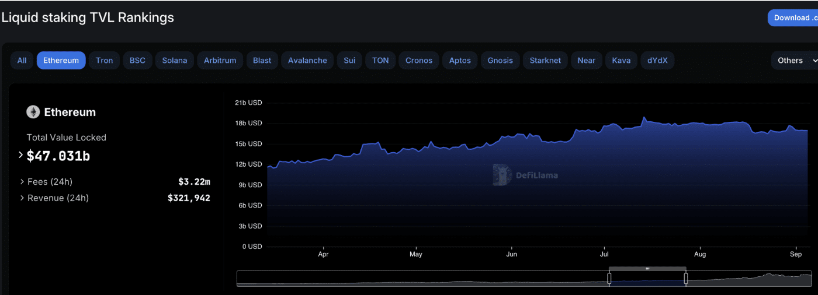Show Avalanche liquid staking rankings
818x295 pixels.
tap(307, 61)
